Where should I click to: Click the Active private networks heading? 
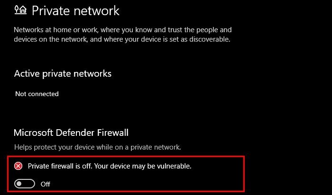(x=63, y=73)
